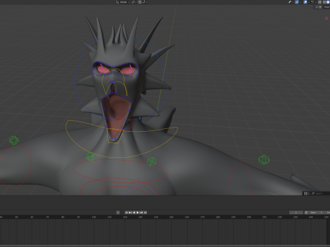The height and width of the screenshot is (247, 330).
Task: Expand the overlays options arrow
Action: click(x=309, y=2)
